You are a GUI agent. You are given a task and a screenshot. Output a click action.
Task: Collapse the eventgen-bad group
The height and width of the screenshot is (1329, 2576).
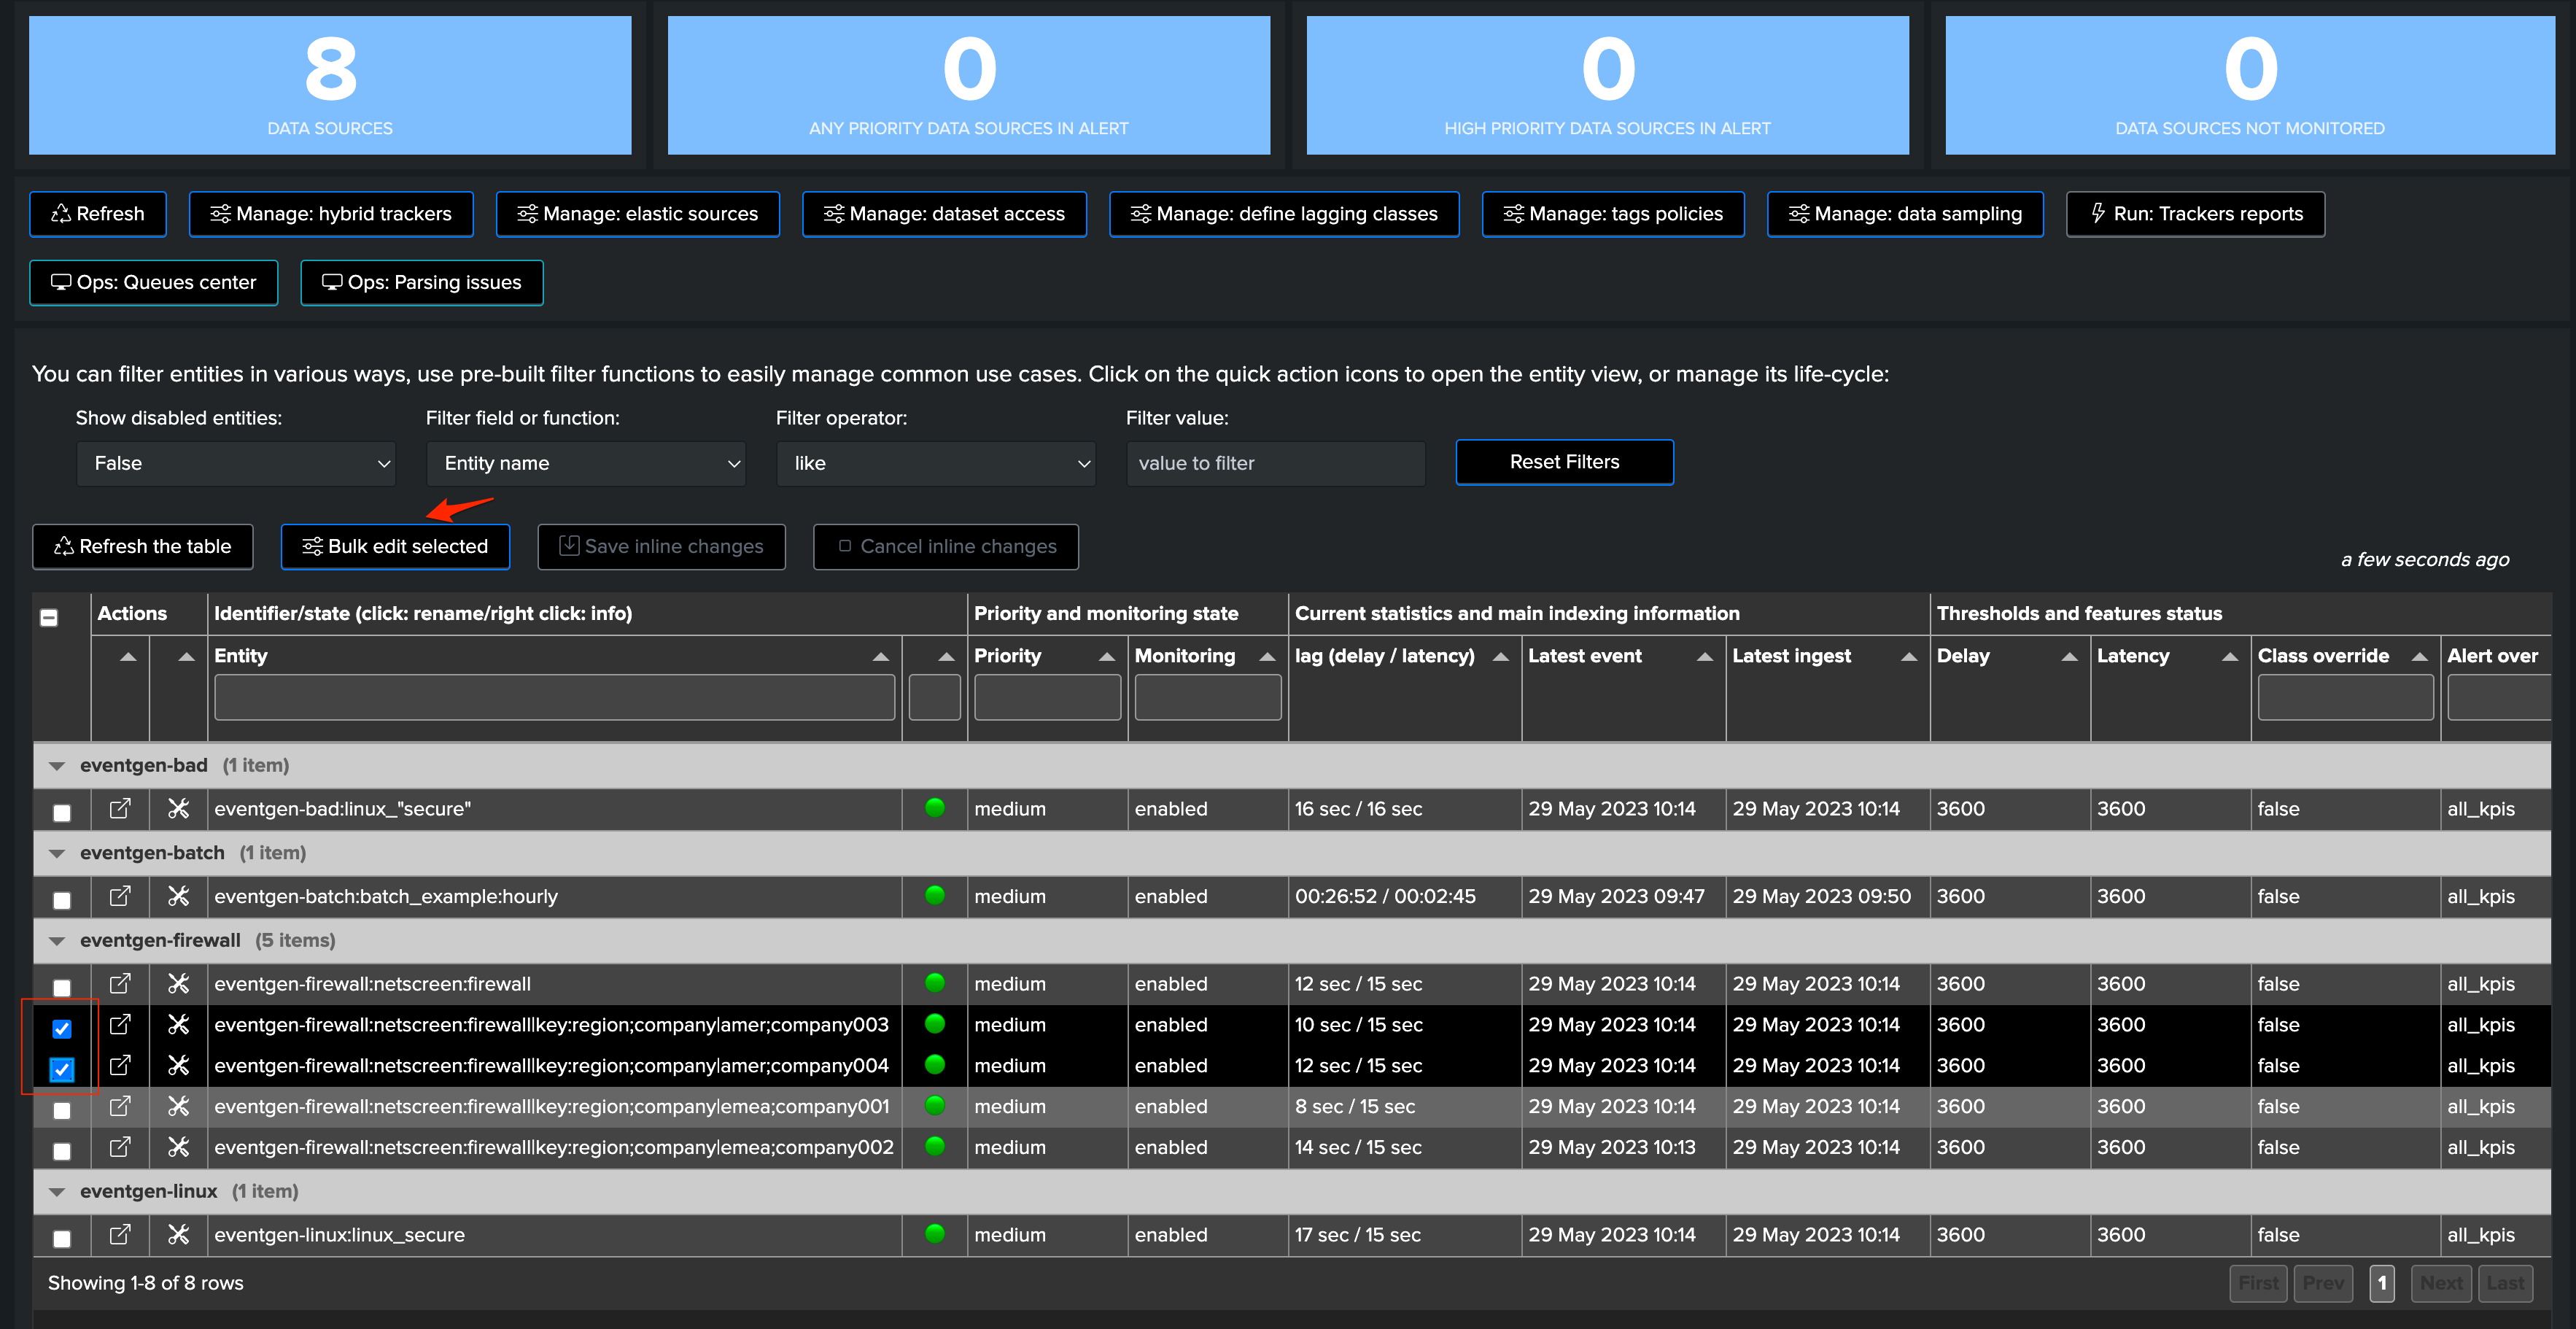57,766
